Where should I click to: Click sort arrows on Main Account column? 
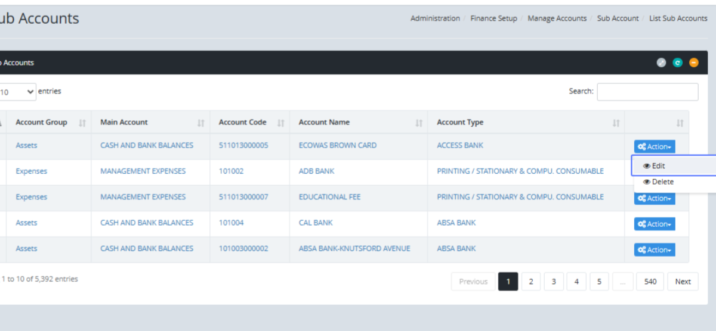coord(201,123)
